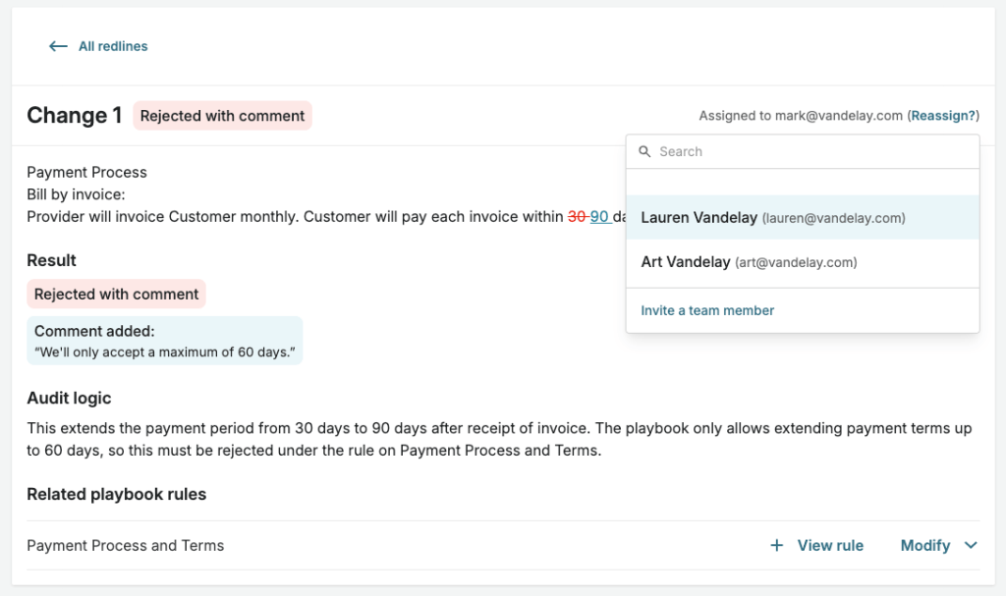Select Lauren Vandelay from the list
The image size is (1006, 596).
(803, 217)
